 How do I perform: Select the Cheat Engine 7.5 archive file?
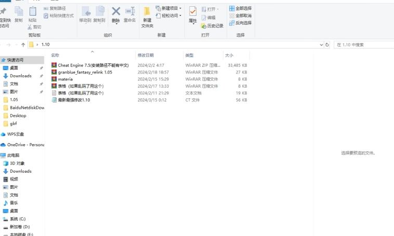pos(93,65)
